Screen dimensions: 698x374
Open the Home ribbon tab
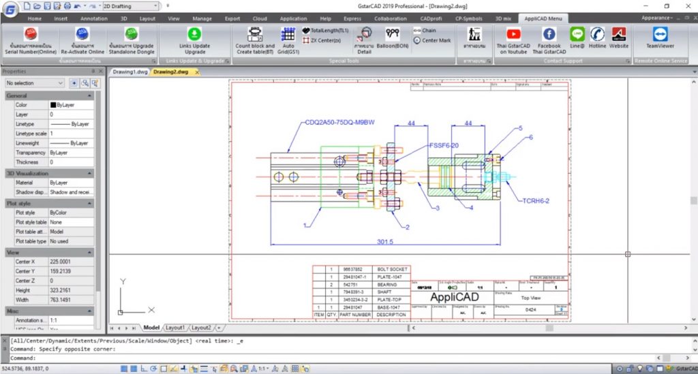pos(34,18)
